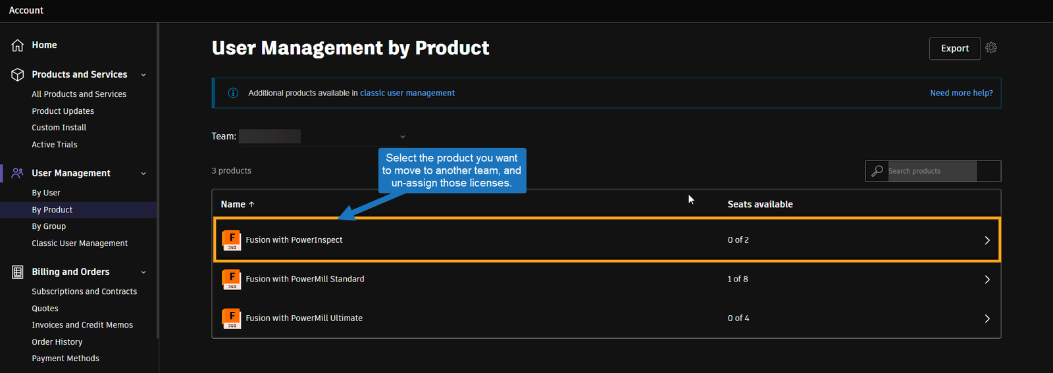Click the Account header label
The image size is (1053, 373).
[x=26, y=11]
